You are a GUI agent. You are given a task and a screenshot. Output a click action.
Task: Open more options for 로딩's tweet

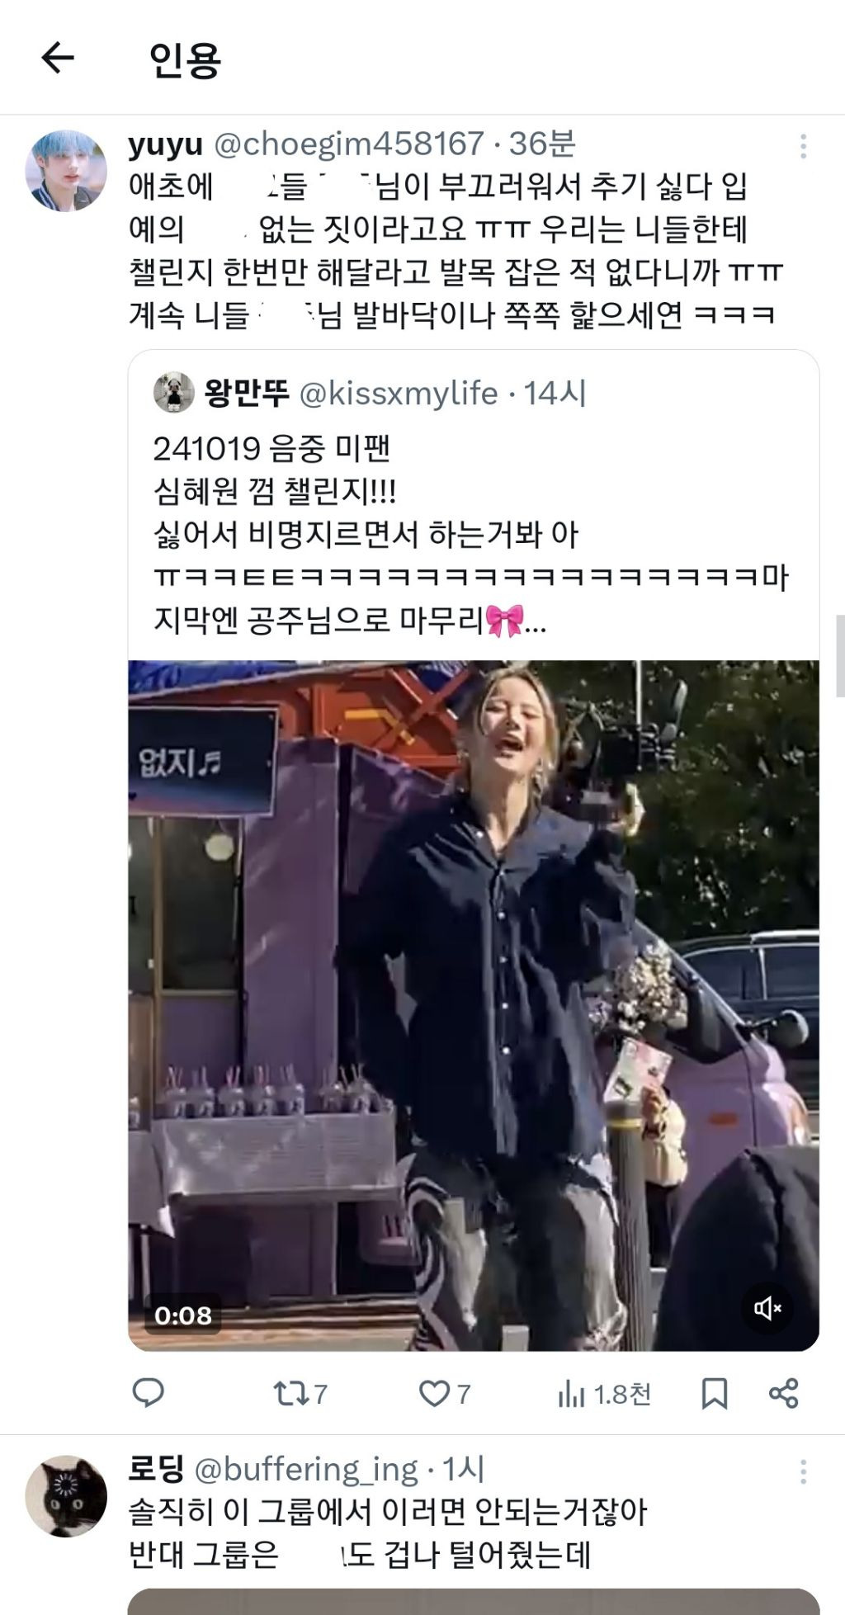[x=803, y=1472]
